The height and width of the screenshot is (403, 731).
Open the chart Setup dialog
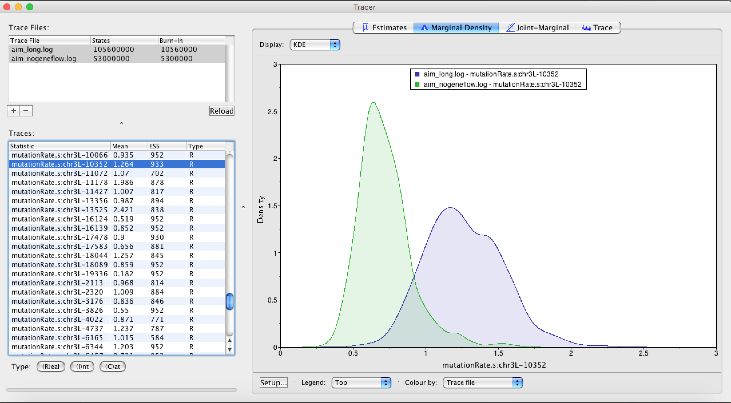pos(273,382)
